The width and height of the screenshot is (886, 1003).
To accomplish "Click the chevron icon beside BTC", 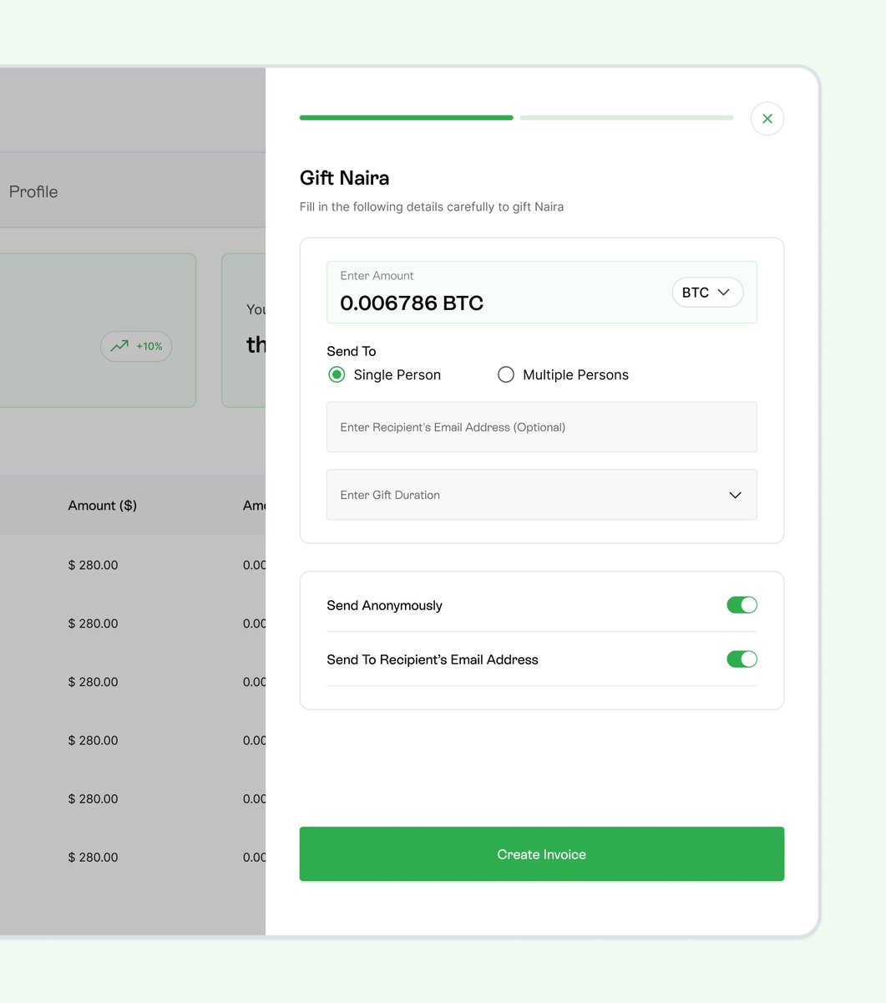I will pyautogui.click(x=726, y=293).
